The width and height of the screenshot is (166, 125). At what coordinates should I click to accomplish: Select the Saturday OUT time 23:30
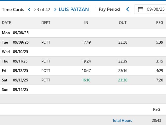pos(123,80)
